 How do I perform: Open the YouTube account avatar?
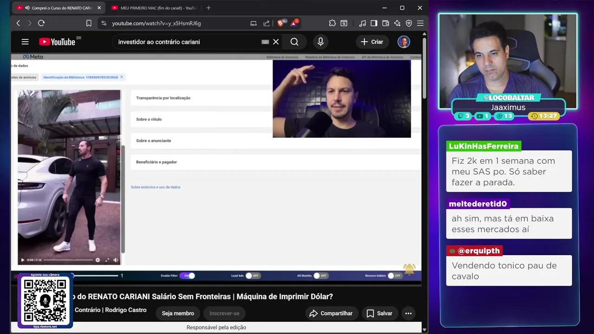[404, 42]
